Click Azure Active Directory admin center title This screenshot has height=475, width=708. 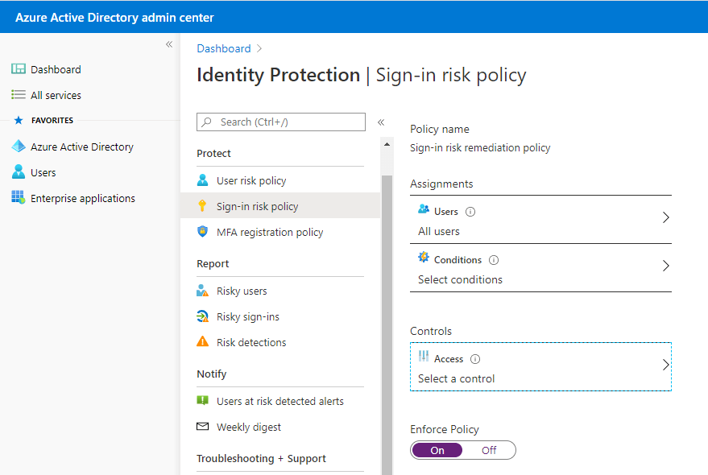(x=114, y=18)
